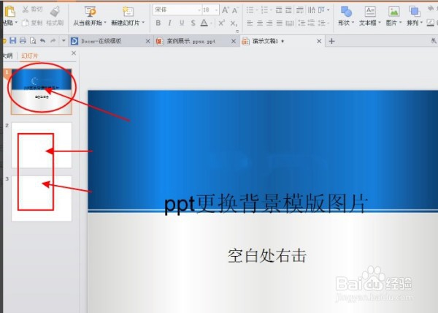Click the Redo arrow

click(53, 41)
